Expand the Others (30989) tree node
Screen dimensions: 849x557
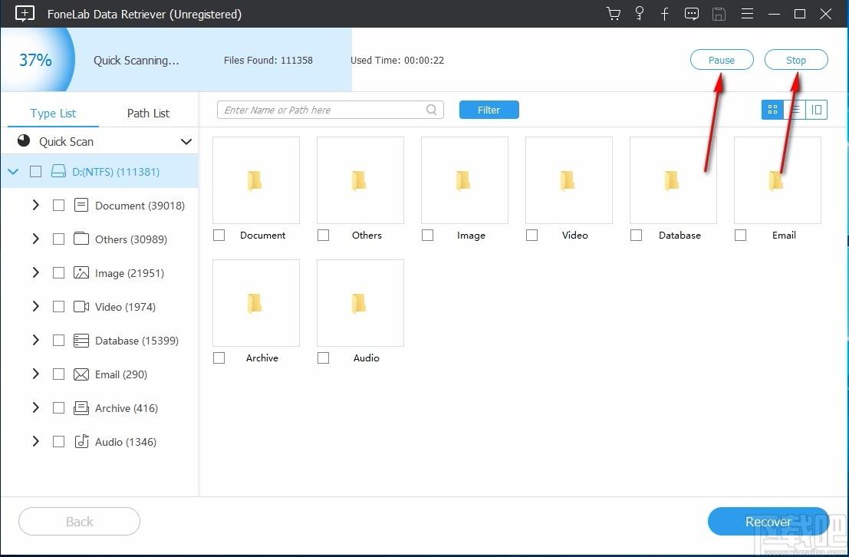tap(36, 239)
